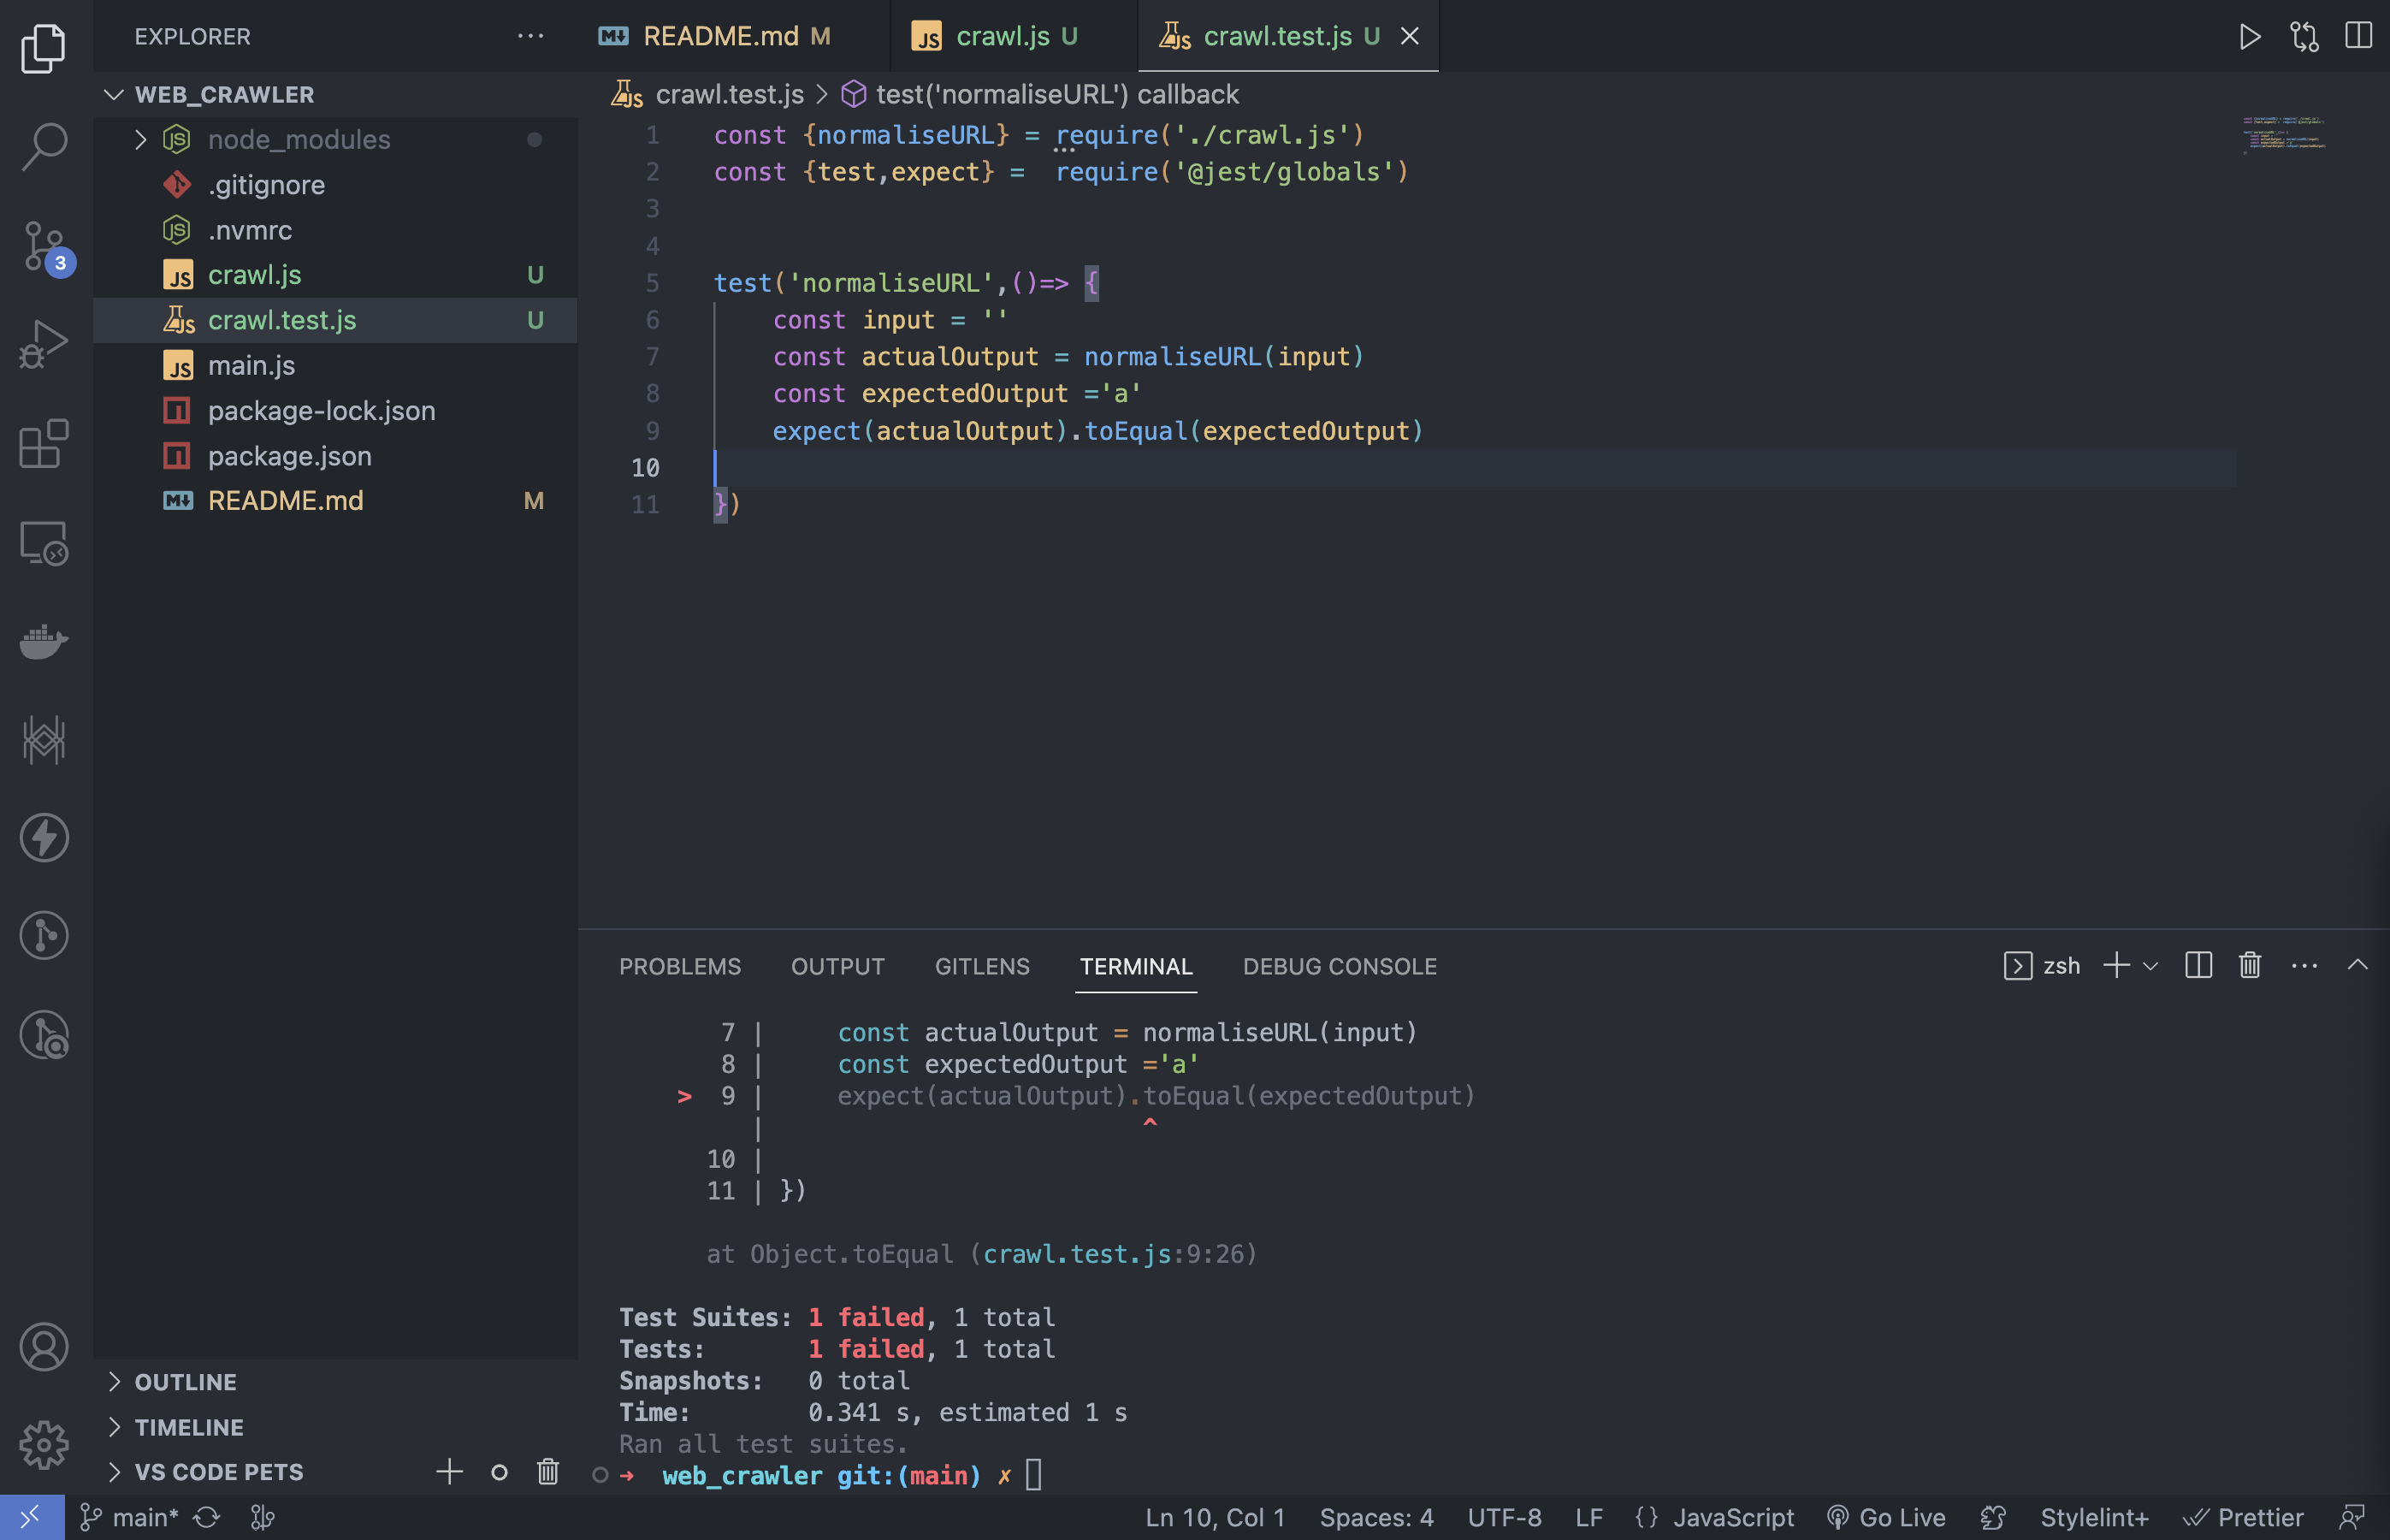Click the Split Editor Right icon
Viewport: 2390px width, 1540px height.
point(2357,37)
